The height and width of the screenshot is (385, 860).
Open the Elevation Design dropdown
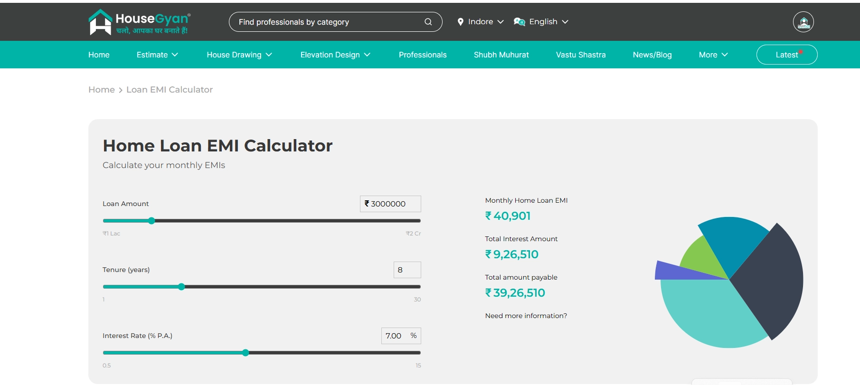(x=335, y=55)
